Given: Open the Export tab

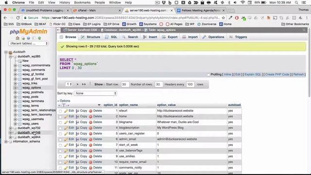Looking at the screenshot, I should click(x=170, y=37).
